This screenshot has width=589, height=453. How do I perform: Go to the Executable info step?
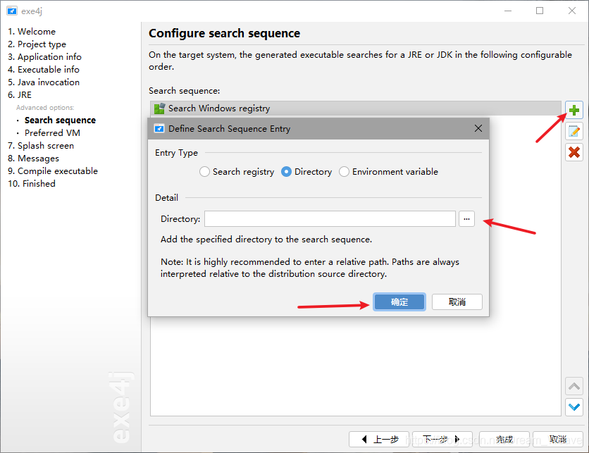point(48,70)
